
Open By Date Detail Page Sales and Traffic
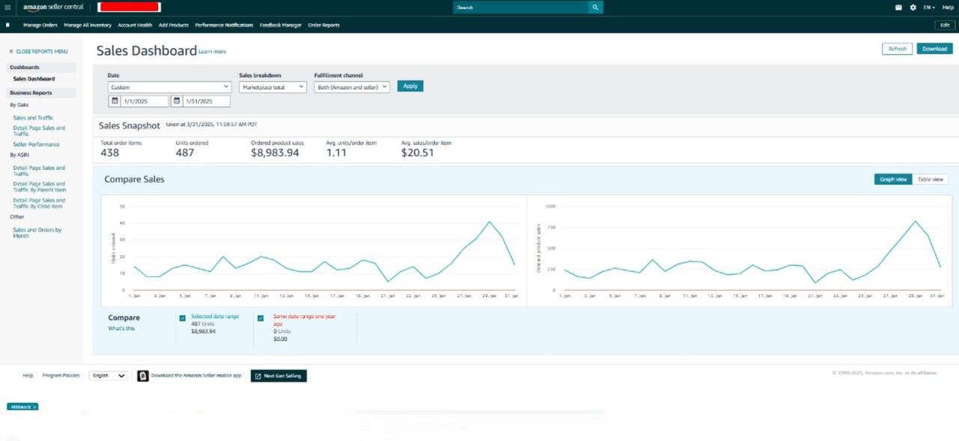point(39,131)
